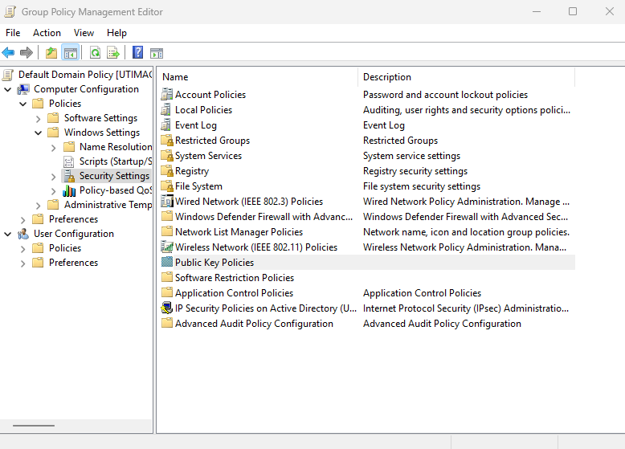The image size is (625, 449).
Task: Click the Refresh toolbar icon
Action: pos(95,53)
